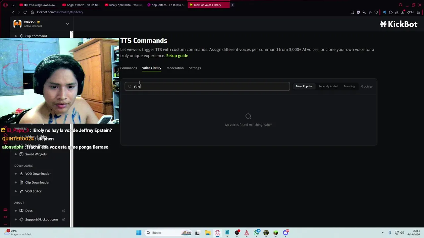Click the Opera menu logo at top left
This screenshot has width=424, height=238.
[x=5, y=5]
